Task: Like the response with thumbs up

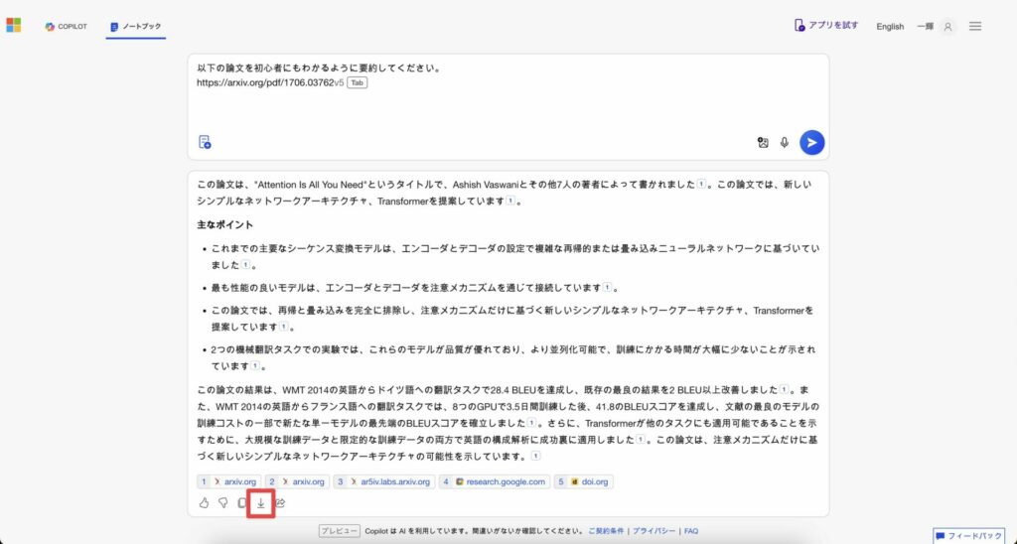Action: (x=204, y=502)
